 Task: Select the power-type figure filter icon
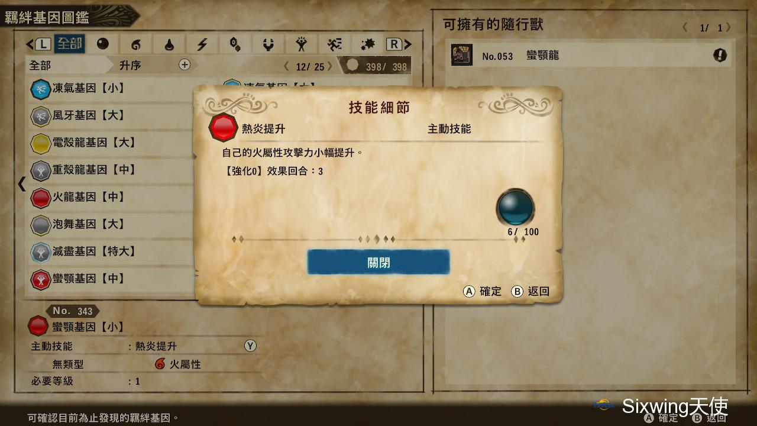(x=302, y=44)
